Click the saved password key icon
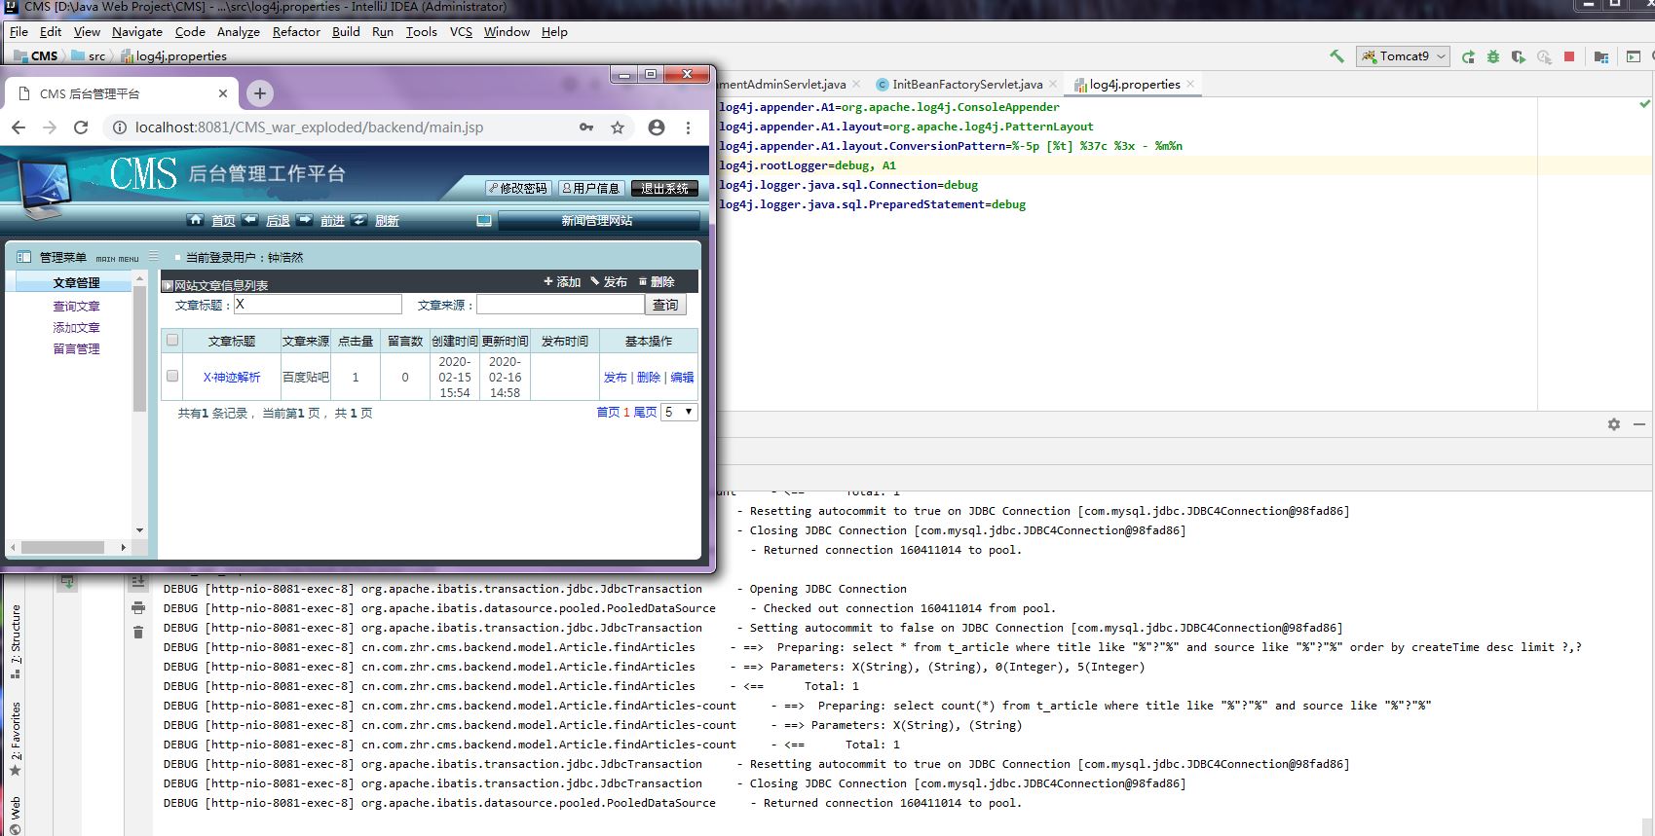The image size is (1655, 836). (585, 127)
